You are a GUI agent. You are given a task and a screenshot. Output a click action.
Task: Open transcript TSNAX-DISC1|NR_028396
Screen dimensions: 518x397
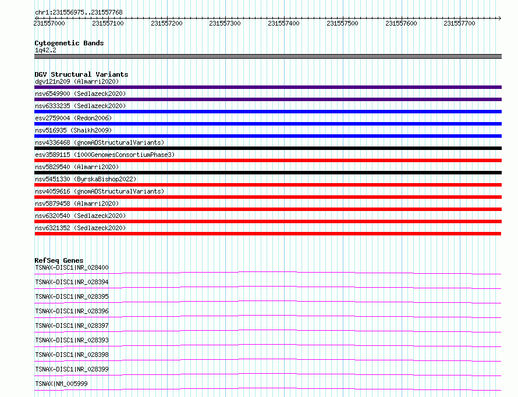pos(72,311)
